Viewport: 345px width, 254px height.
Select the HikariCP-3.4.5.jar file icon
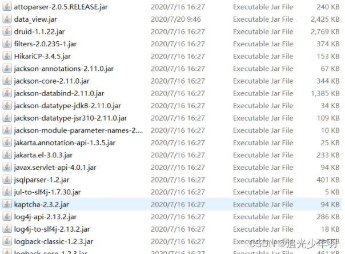(x=7, y=56)
